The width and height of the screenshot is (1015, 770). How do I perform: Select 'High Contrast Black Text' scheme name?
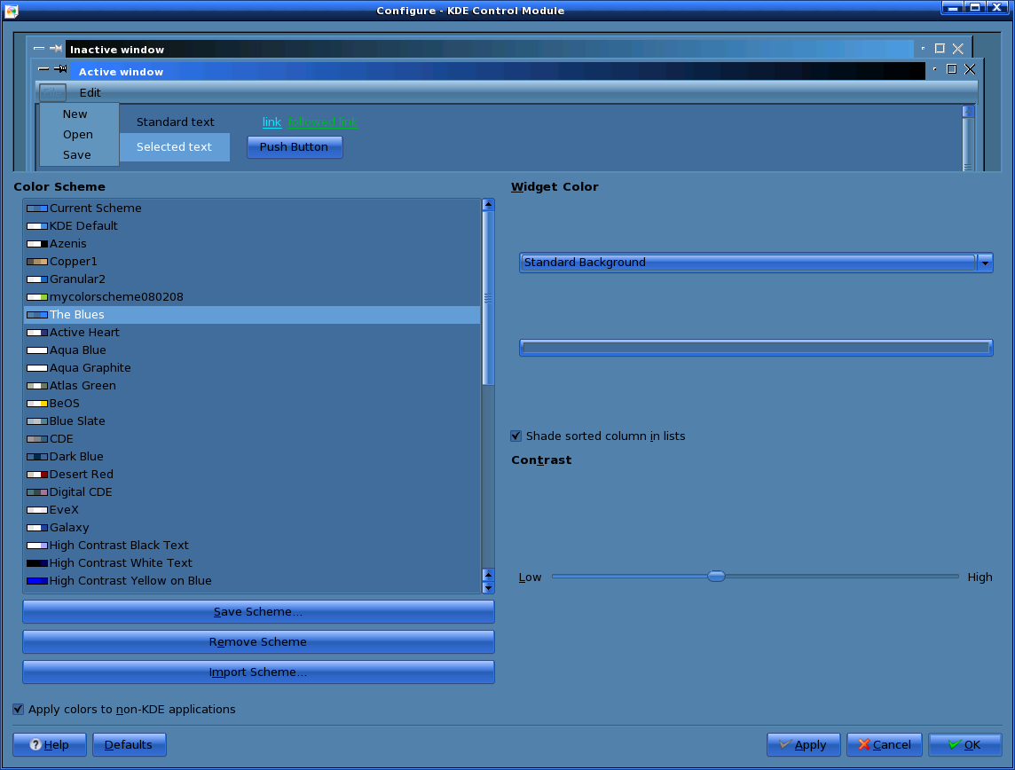(119, 546)
